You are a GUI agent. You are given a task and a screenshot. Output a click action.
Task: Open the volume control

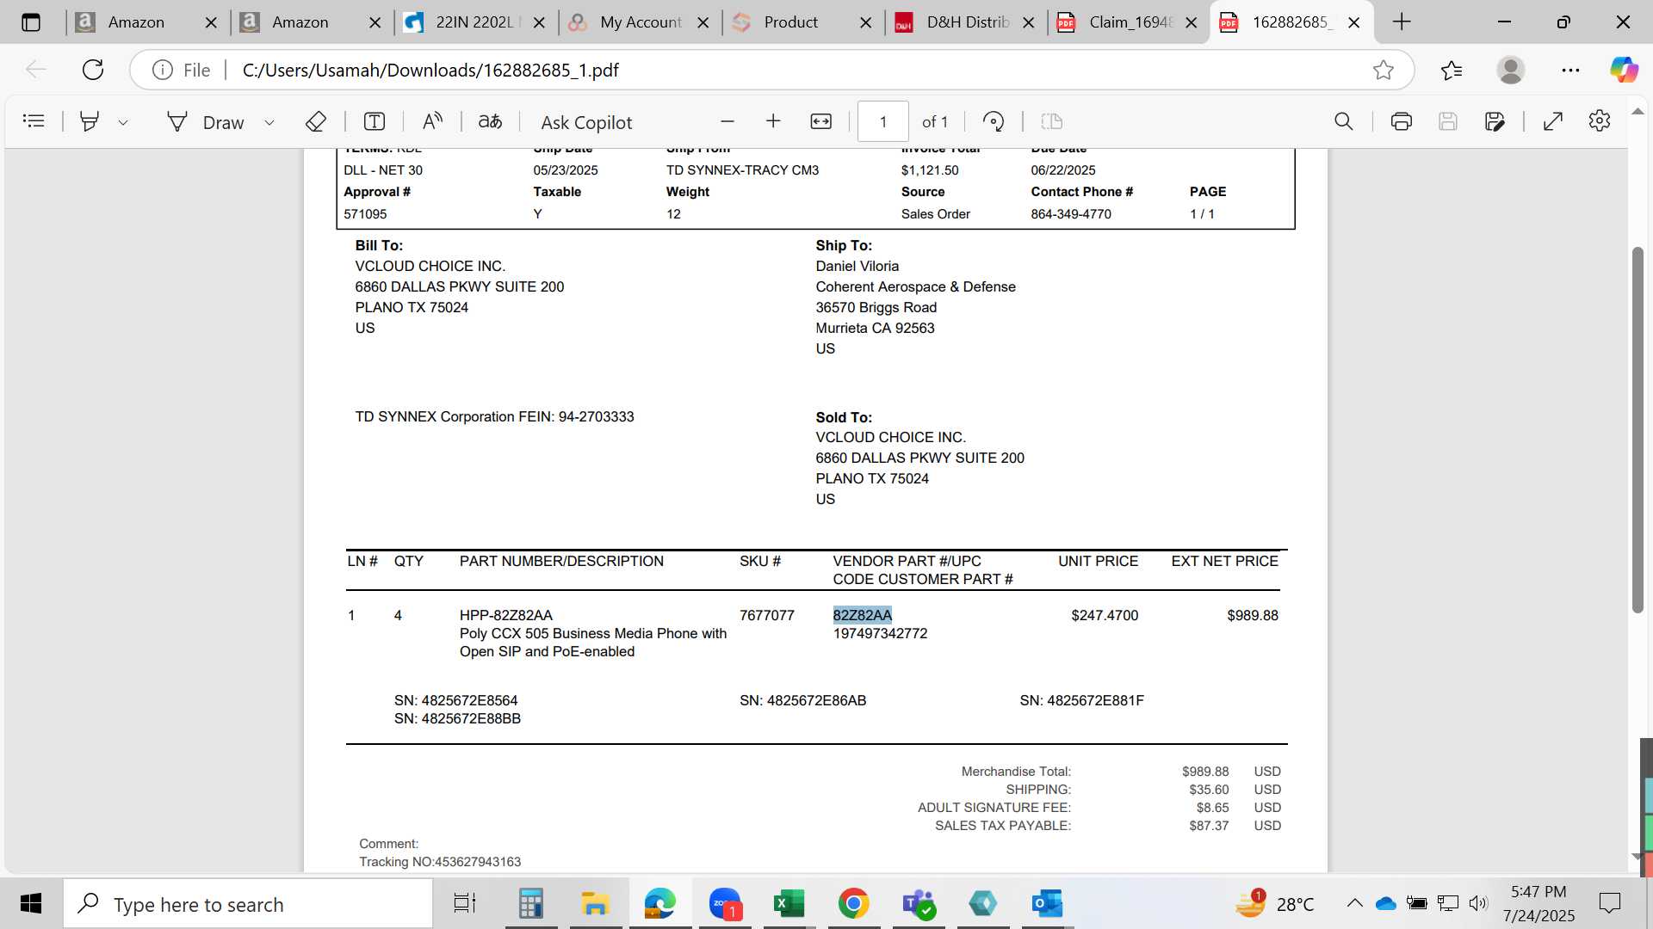[1478, 903]
